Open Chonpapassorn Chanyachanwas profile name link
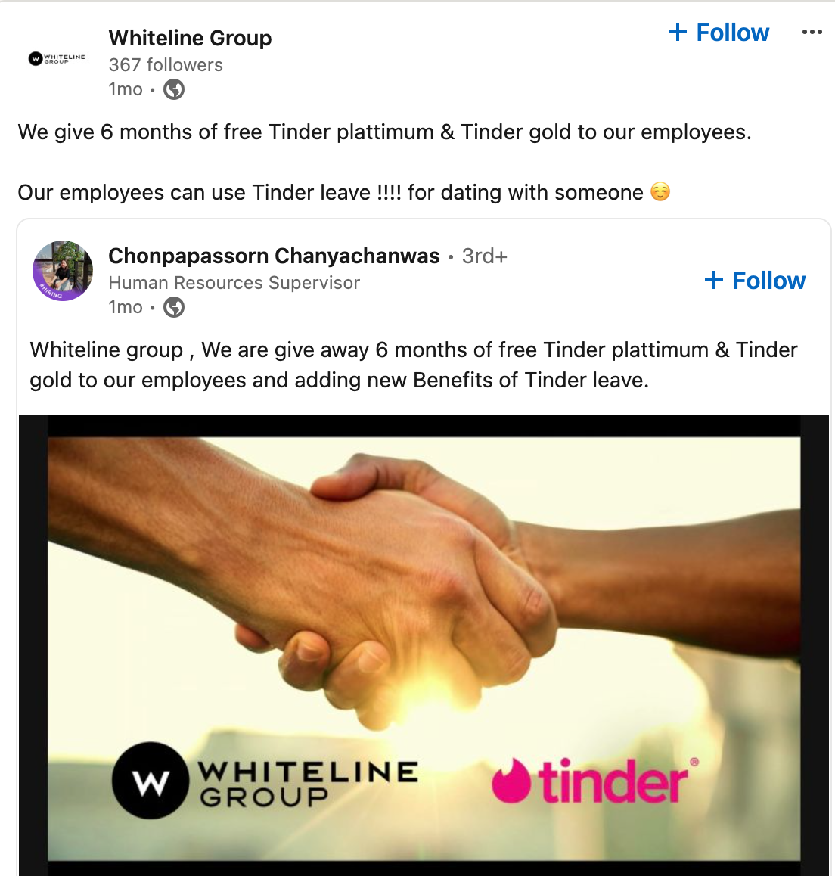The width and height of the screenshot is (835, 876). pos(275,256)
